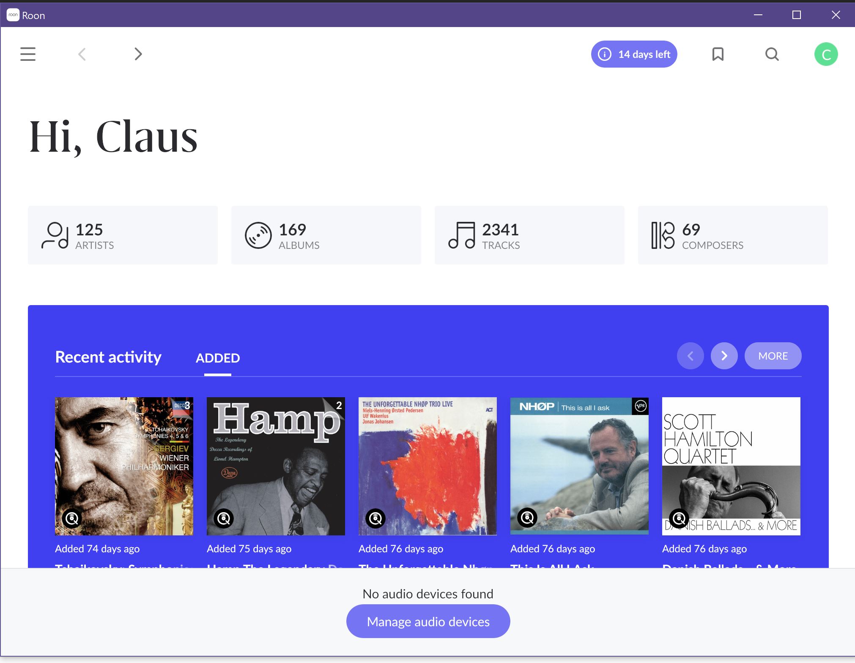Open the Scott Hamilton Quartet album cover
Image resolution: width=855 pixels, height=663 pixels.
coord(731,466)
